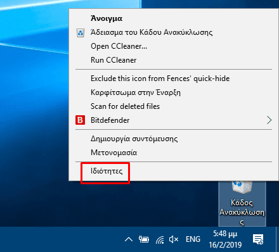279x252 pixels.
Task: Choose Open CCleaner... entry
Action: [x=174, y=46]
